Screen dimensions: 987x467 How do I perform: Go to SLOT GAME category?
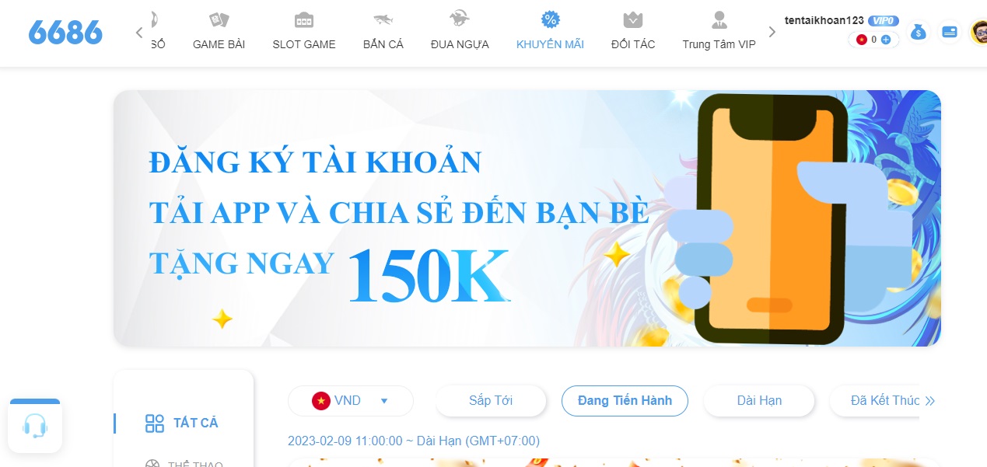click(x=304, y=32)
